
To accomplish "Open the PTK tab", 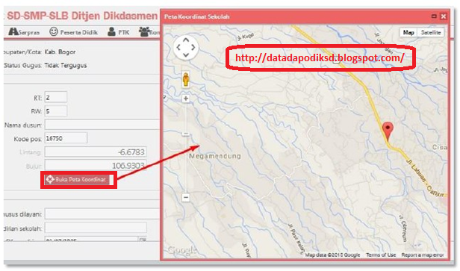I will click(119, 32).
